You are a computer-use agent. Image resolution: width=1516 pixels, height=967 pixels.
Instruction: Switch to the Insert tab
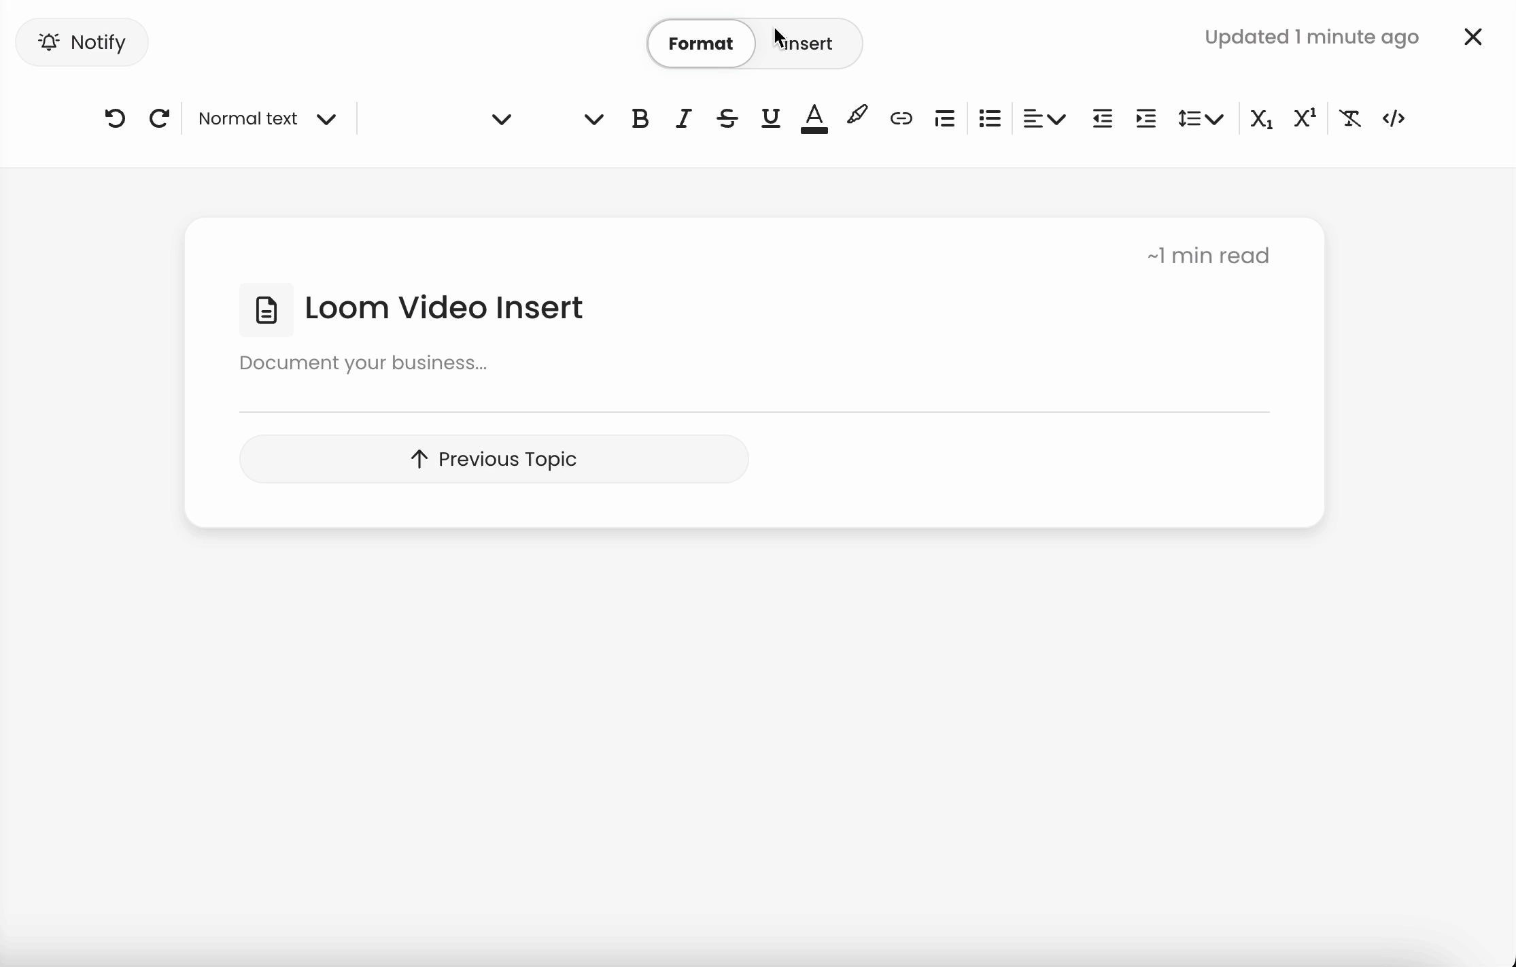[x=807, y=44]
